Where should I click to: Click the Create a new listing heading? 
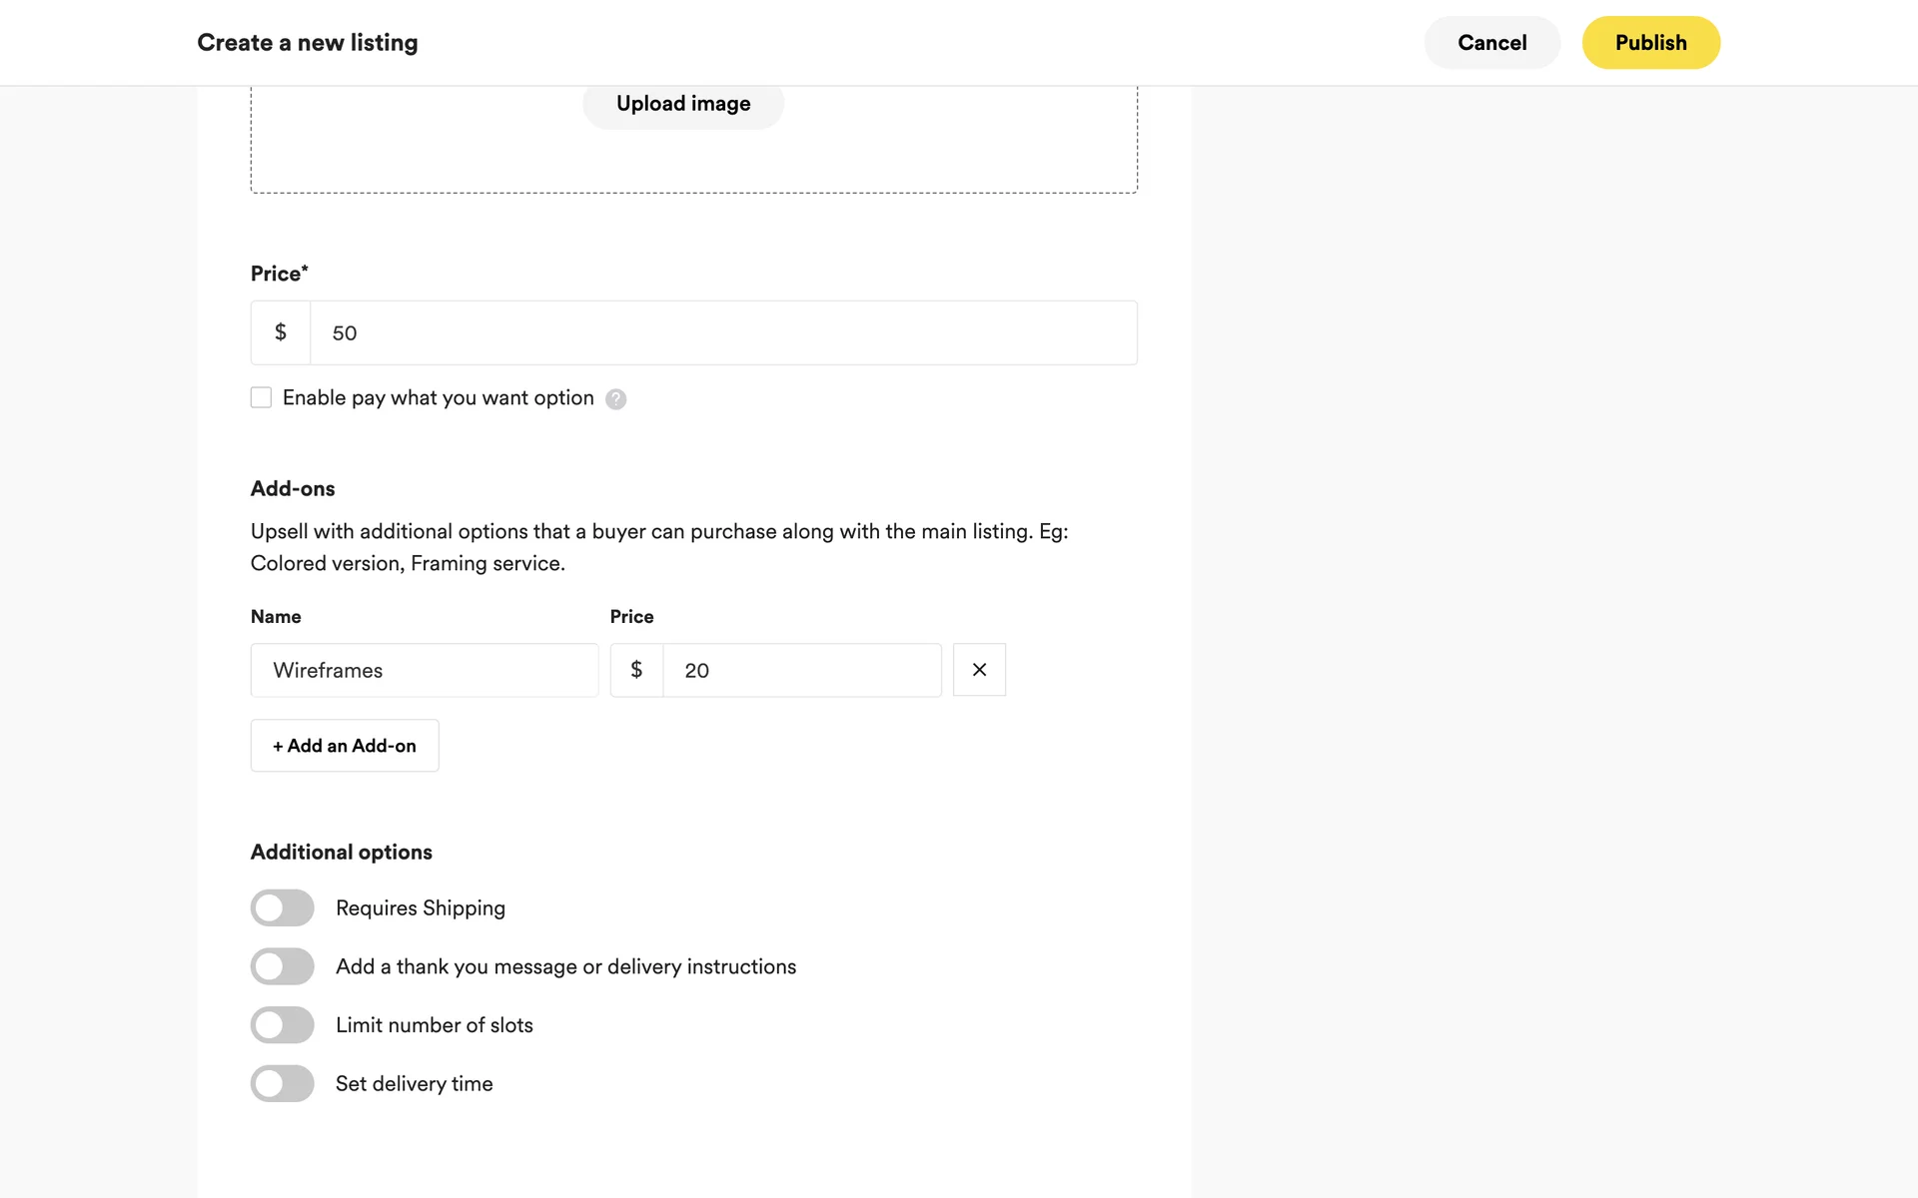(308, 43)
